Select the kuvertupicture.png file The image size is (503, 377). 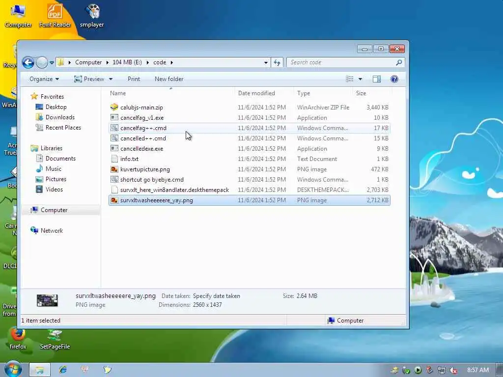point(249,169)
